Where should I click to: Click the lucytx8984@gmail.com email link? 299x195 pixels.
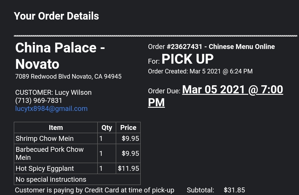coord(51,109)
